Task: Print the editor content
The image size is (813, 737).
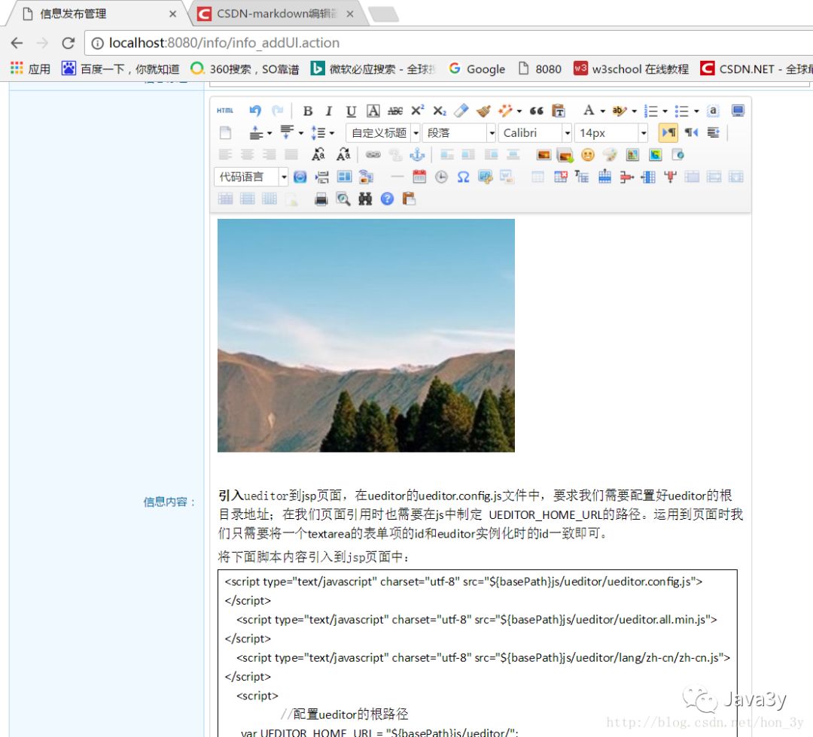Action: [321, 199]
